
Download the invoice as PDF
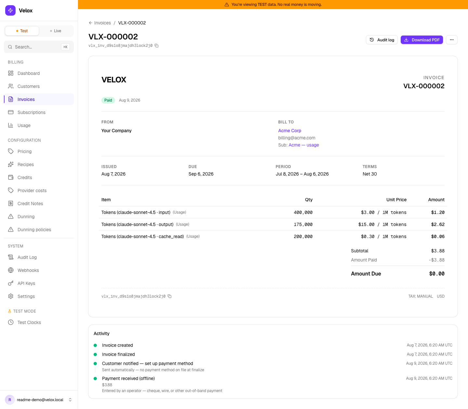[422, 40]
